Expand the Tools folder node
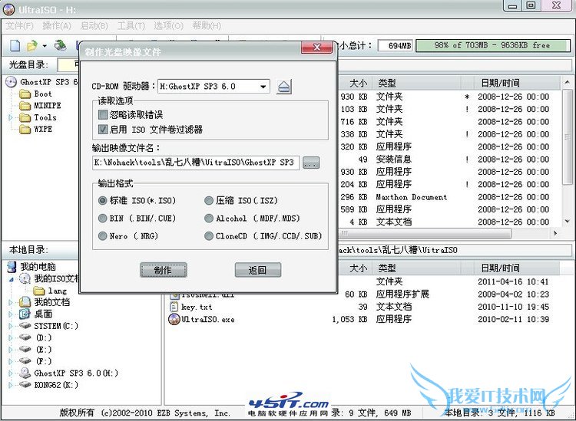 (x=11, y=118)
